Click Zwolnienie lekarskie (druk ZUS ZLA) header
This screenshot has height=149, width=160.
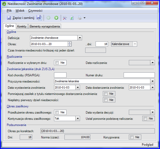[x=31, y=69]
